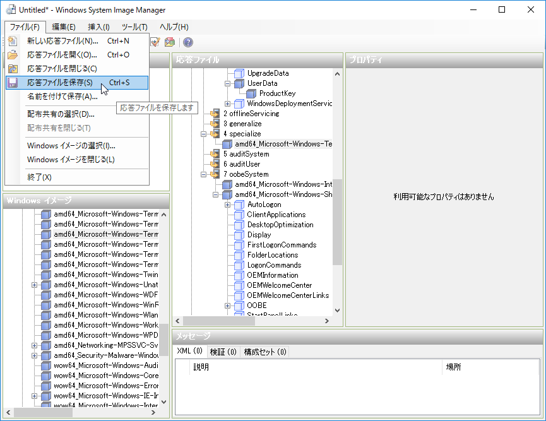Click the 3 generalize pass icon
Viewport: 546px width, 421px height.
coord(215,124)
